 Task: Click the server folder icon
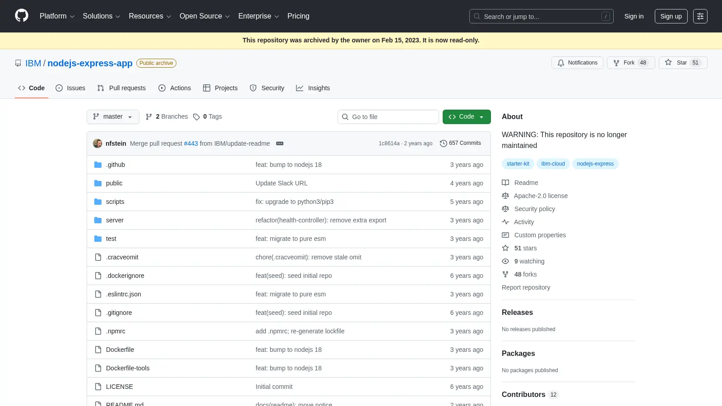click(98, 220)
